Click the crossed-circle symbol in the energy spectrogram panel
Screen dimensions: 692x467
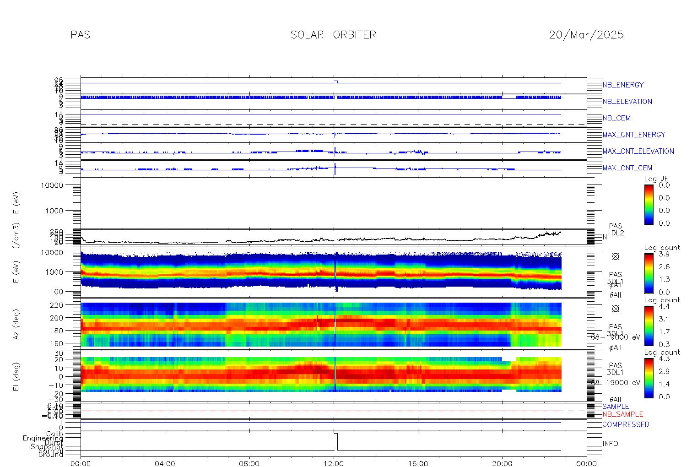pos(616,256)
